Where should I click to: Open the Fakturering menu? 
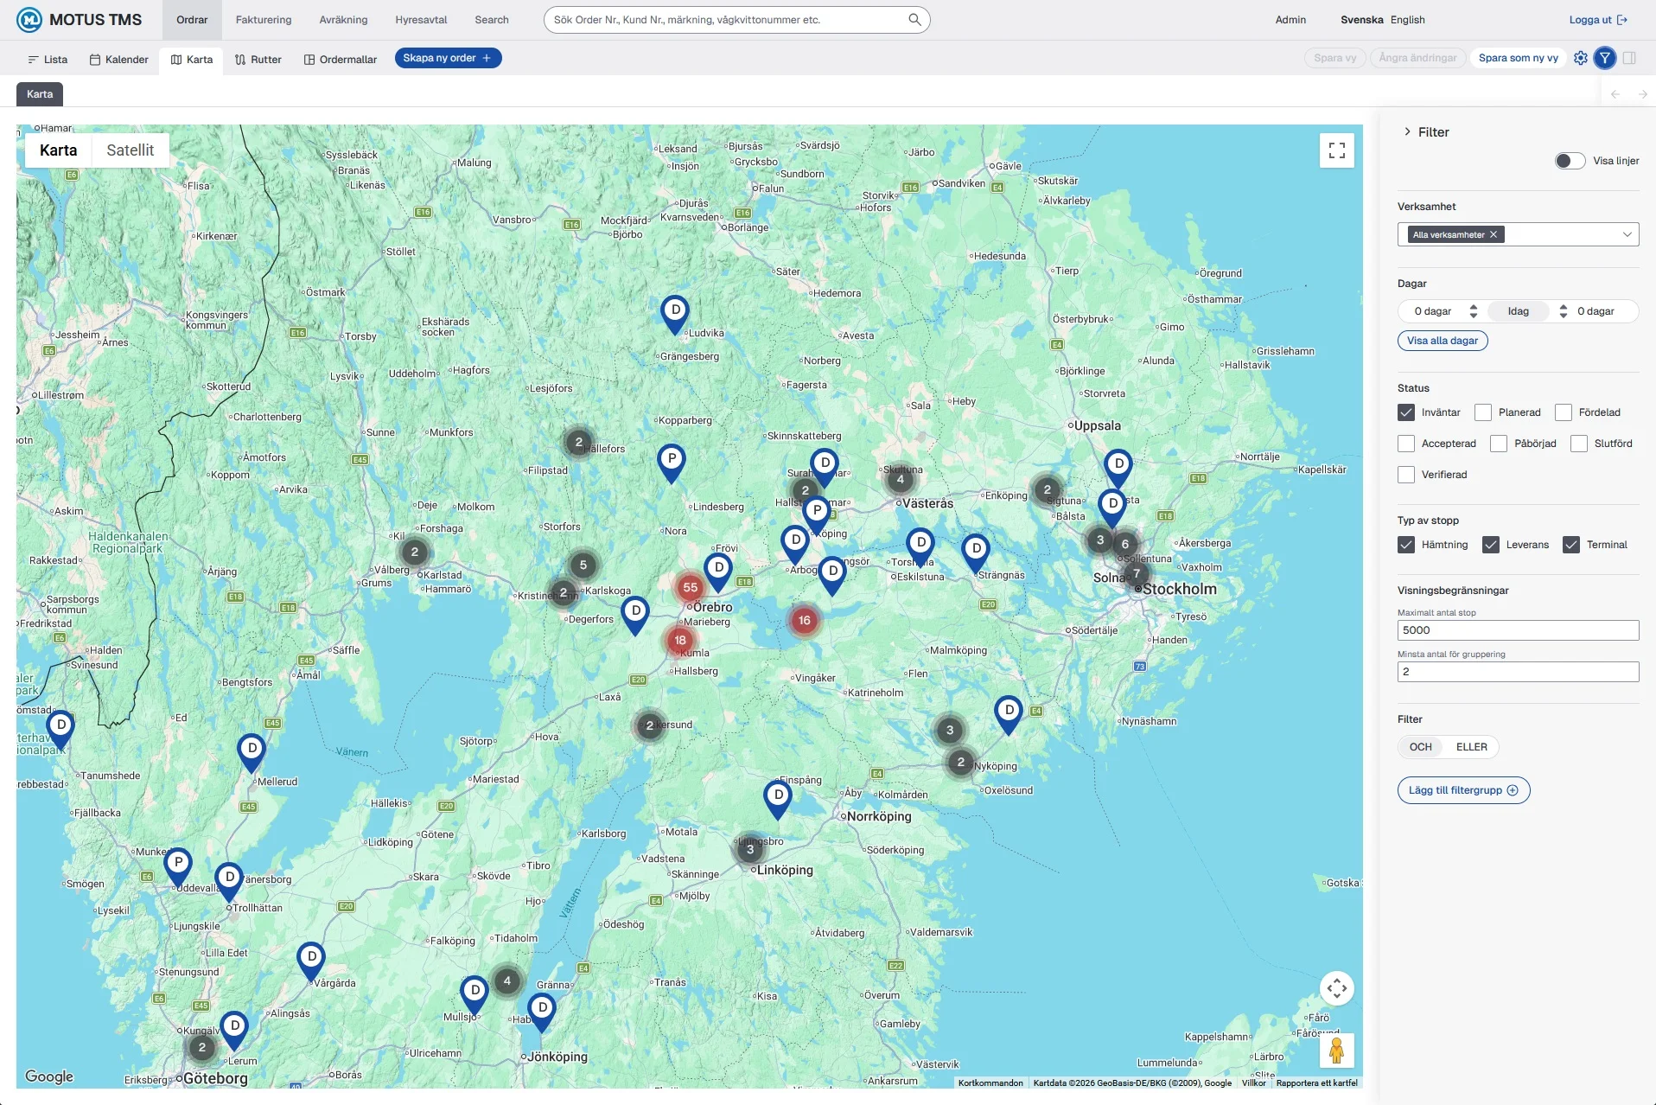pos(264,20)
